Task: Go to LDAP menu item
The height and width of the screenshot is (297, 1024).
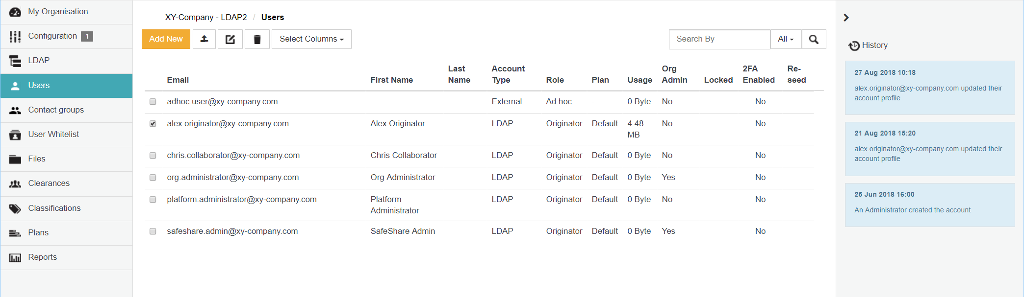Action: pos(66,61)
